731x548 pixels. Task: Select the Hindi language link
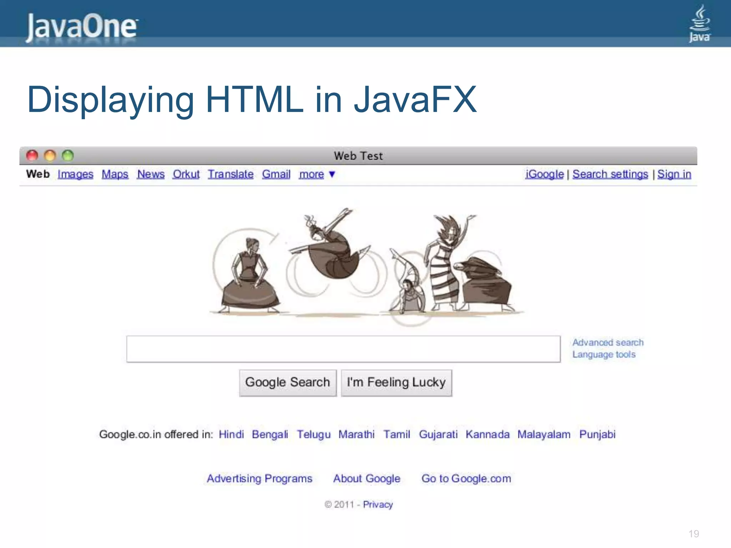tap(231, 434)
